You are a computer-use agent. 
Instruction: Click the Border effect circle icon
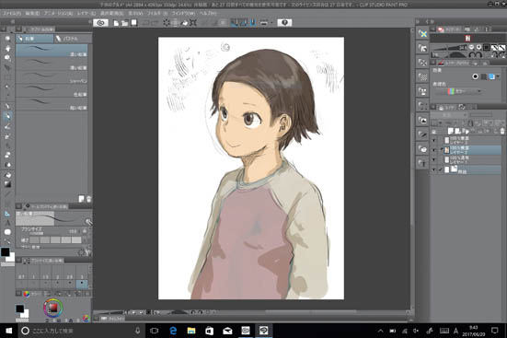tap(475, 76)
